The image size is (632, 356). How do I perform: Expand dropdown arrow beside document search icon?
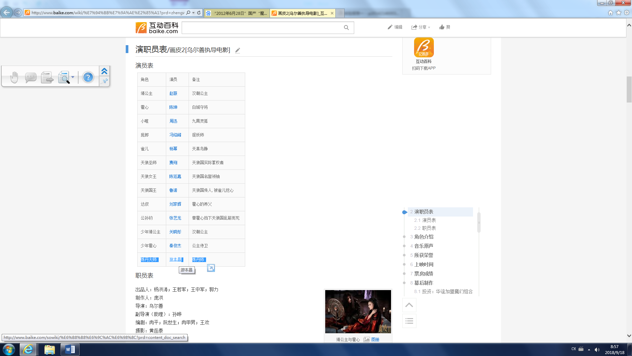coord(73,77)
